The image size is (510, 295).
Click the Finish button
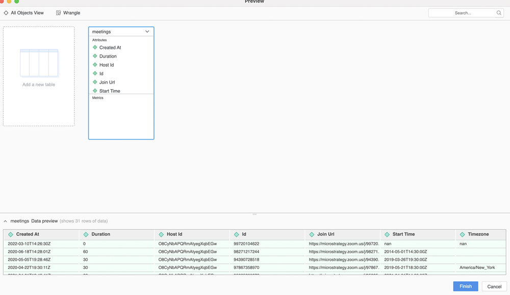465,286
